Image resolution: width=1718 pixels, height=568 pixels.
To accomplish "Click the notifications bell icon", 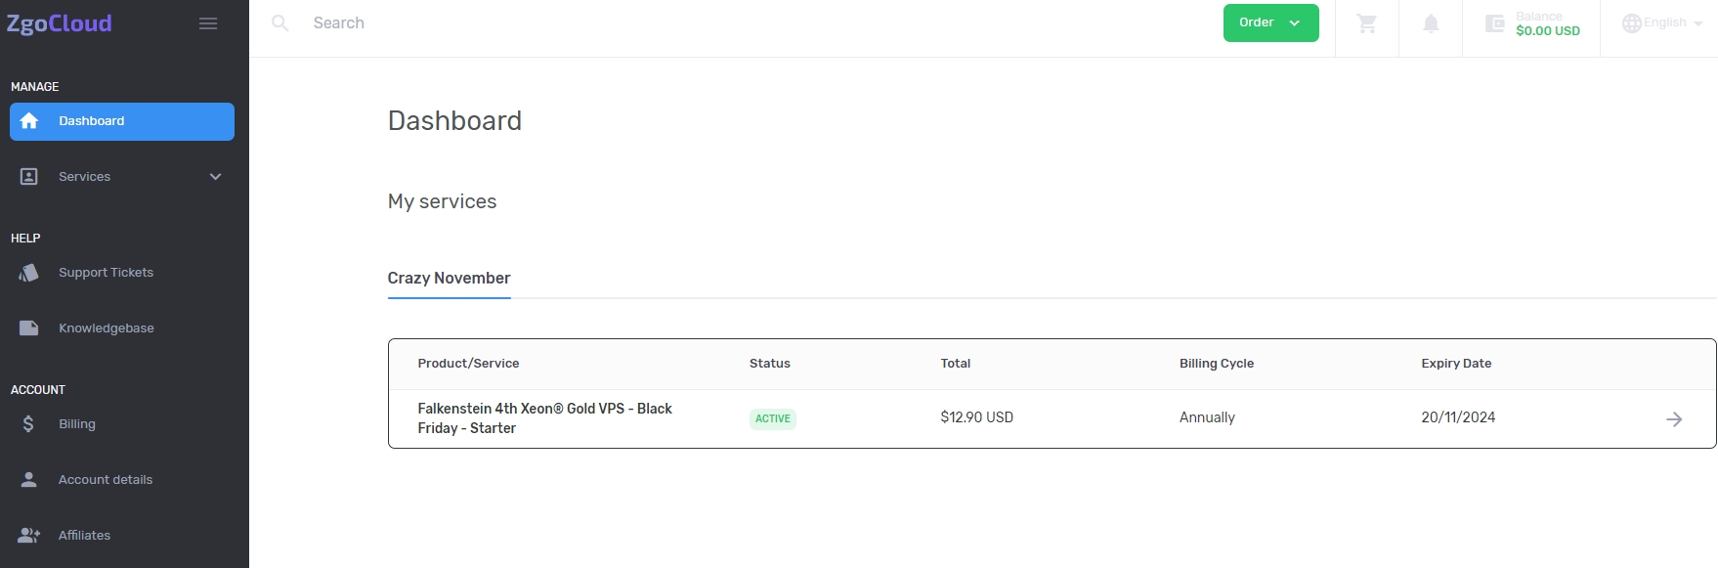I will click(1431, 23).
